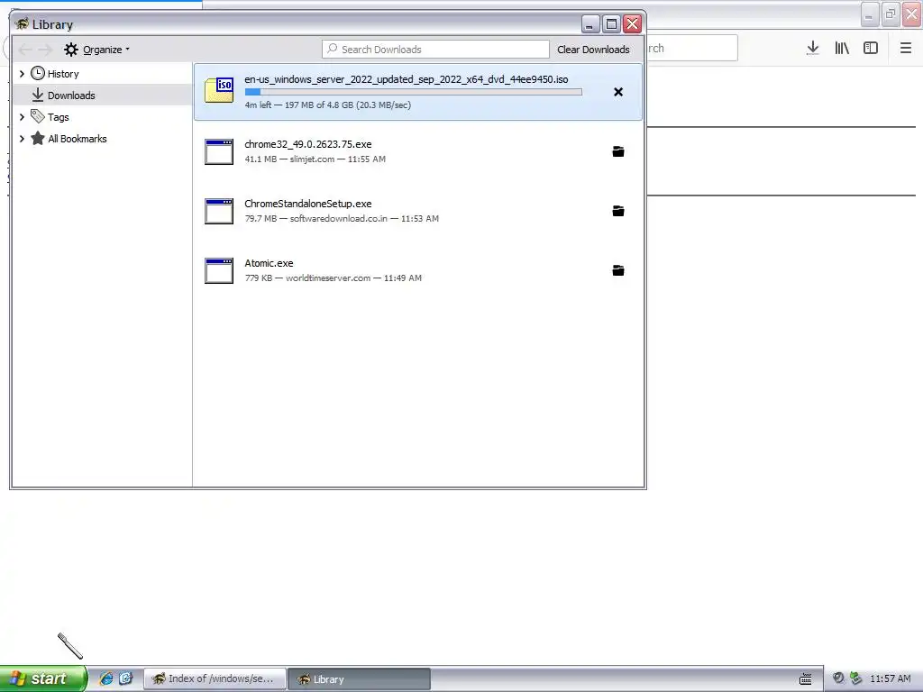Image resolution: width=923 pixels, height=692 pixels.
Task: Click the Search Downloads field
Action: [x=435, y=50]
